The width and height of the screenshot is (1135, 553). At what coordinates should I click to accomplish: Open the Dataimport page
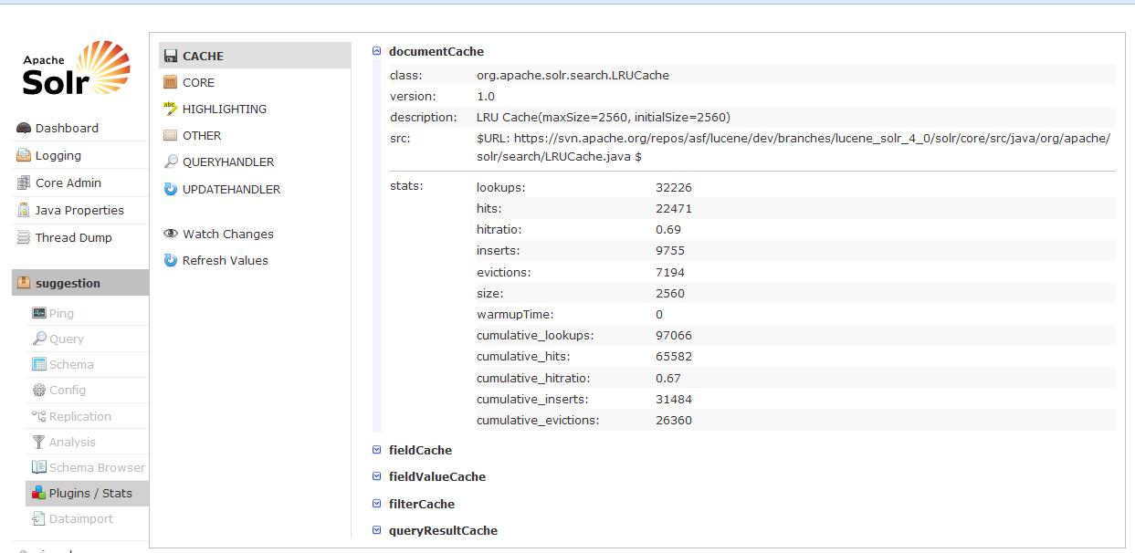tap(80, 518)
